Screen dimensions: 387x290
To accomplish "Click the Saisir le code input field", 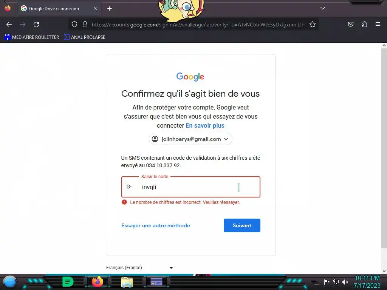I will coord(191,187).
